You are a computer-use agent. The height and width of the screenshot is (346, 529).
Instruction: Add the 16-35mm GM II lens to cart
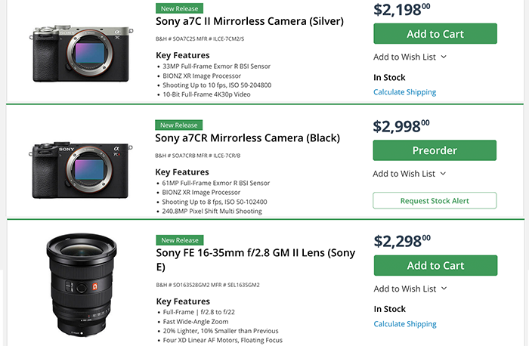click(x=435, y=266)
